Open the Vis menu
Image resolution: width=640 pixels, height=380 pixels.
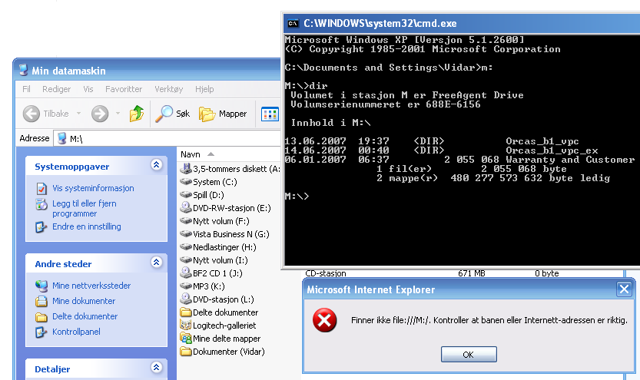tap(88, 89)
